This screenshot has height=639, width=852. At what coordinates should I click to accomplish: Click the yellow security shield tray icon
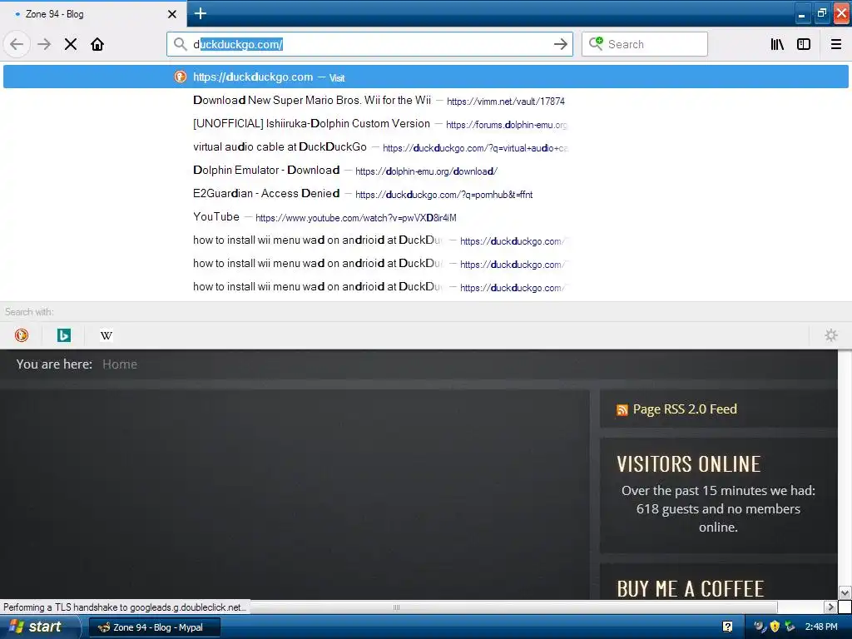pyautogui.click(x=775, y=627)
